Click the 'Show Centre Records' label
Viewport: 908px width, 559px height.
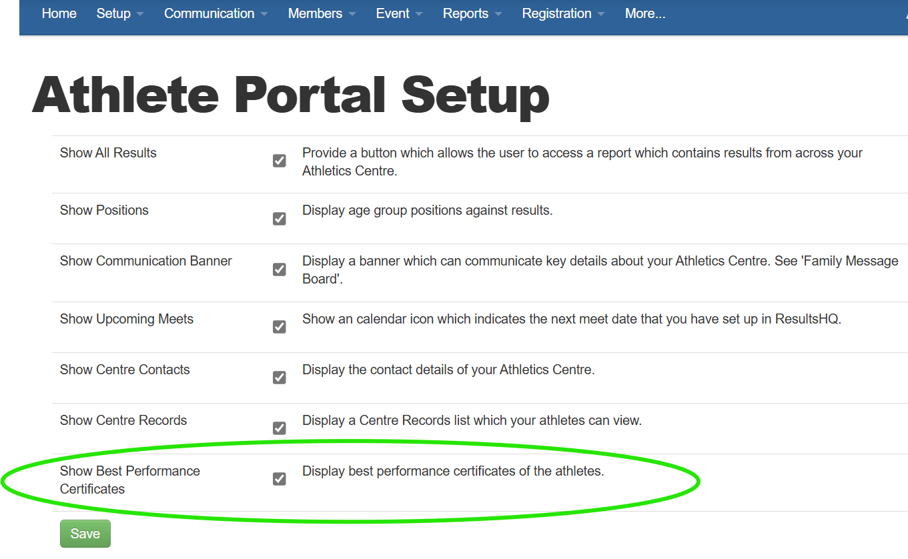pyautogui.click(x=123, y=420)
